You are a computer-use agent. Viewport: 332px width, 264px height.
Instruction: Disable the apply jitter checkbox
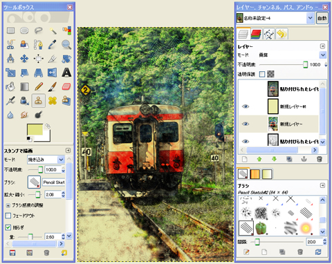click(x=8, y=227)
